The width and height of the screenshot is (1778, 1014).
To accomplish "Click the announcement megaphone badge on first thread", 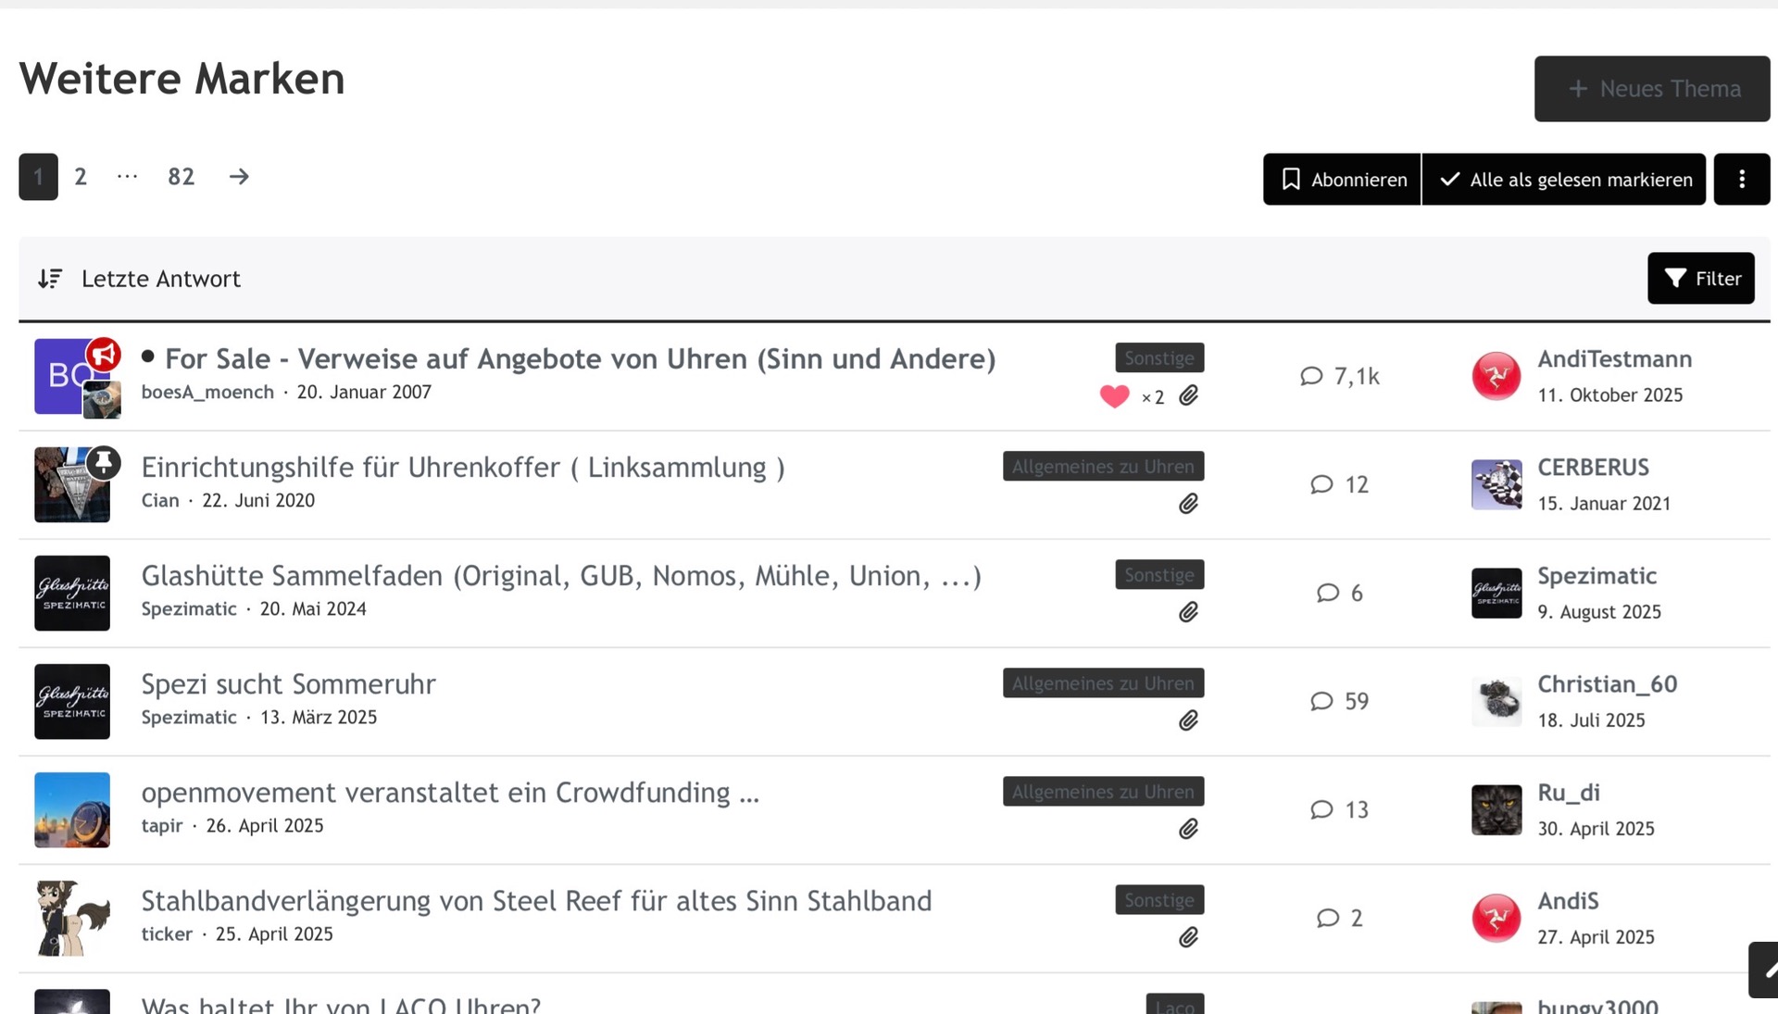I will point(104,354).
